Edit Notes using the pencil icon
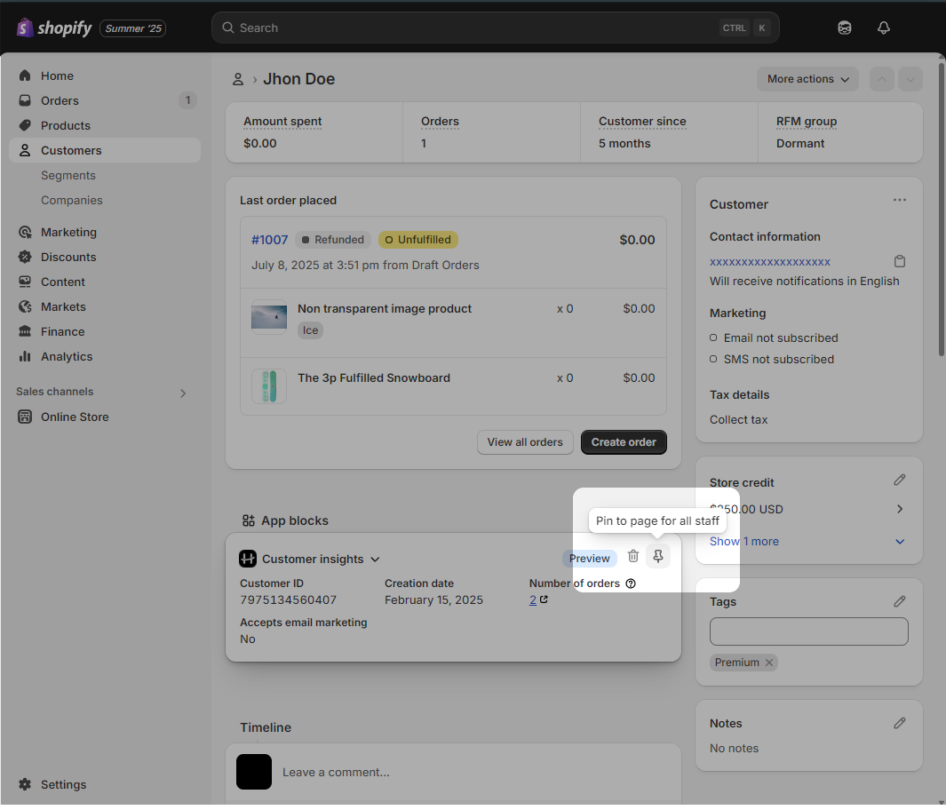946x810 pixels. (900, 723)
